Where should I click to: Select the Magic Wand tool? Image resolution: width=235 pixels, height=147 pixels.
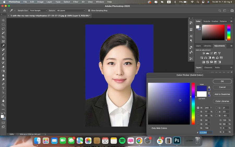click(3, 33)
